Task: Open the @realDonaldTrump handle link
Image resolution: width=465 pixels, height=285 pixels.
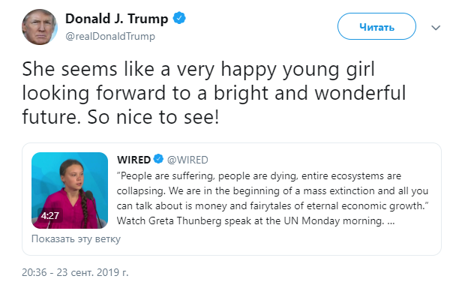Action: tap(110, 37)
